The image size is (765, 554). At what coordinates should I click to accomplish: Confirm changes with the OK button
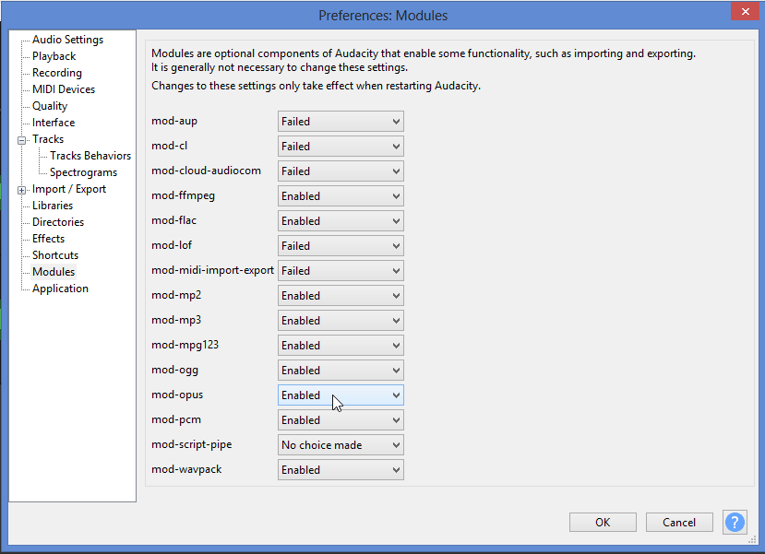pos(603,522)
